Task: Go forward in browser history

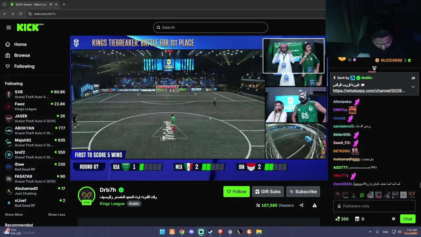Action: tap(12, 14)
